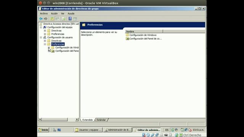The width and height of the screenshot is (244, 137).
Task: Click the Configuración del Panel tree icon
Action: 53,51
